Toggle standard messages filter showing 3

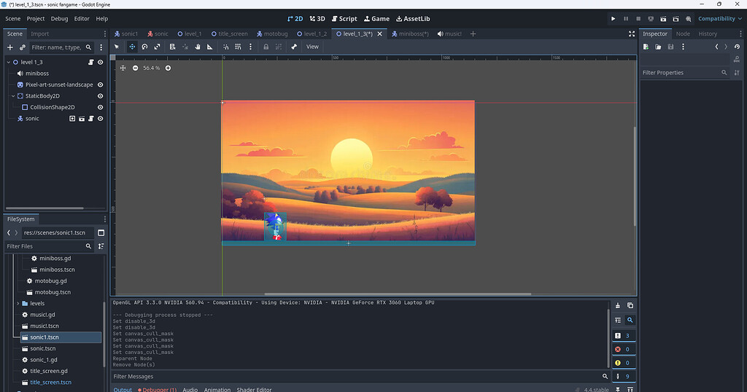pyautogui.click(x=624, y=336)
